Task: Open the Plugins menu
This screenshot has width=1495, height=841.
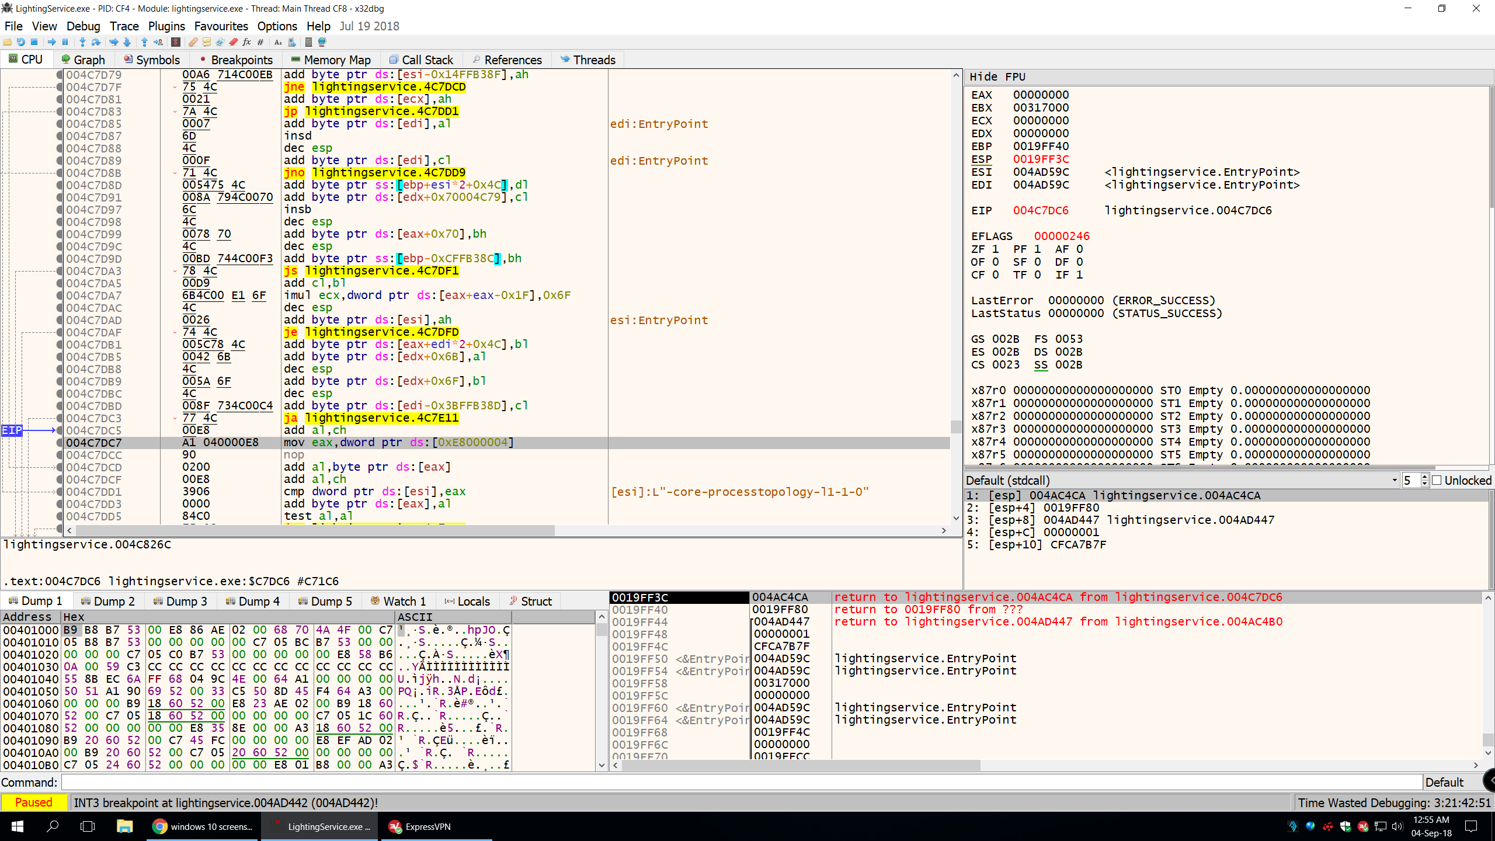Action: click(x=166, y=26)
